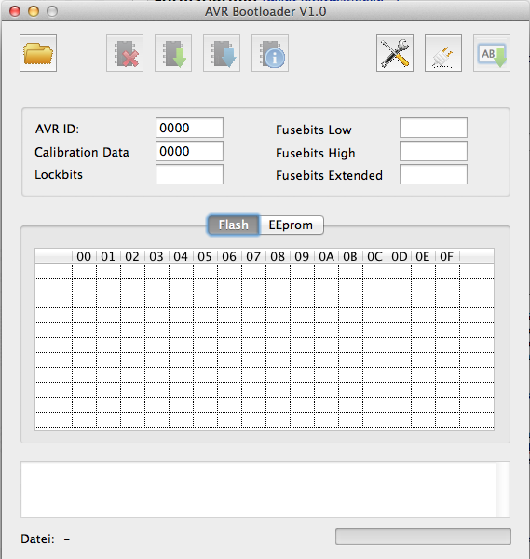Click the Fusebits High field
Screen dimensions: 530x559
(433, 151)
